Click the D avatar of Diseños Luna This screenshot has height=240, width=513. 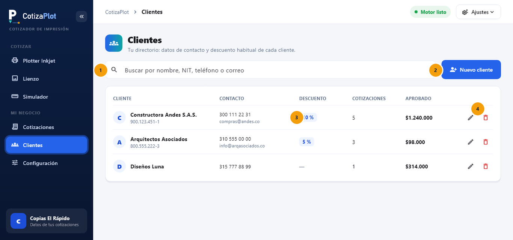(x=119, y=166)
